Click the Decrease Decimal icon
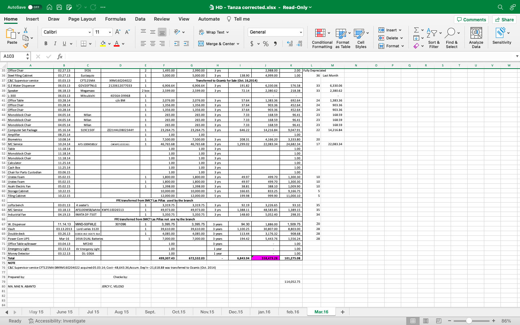Screen dimensions: 520x325 tap(299, 44)
